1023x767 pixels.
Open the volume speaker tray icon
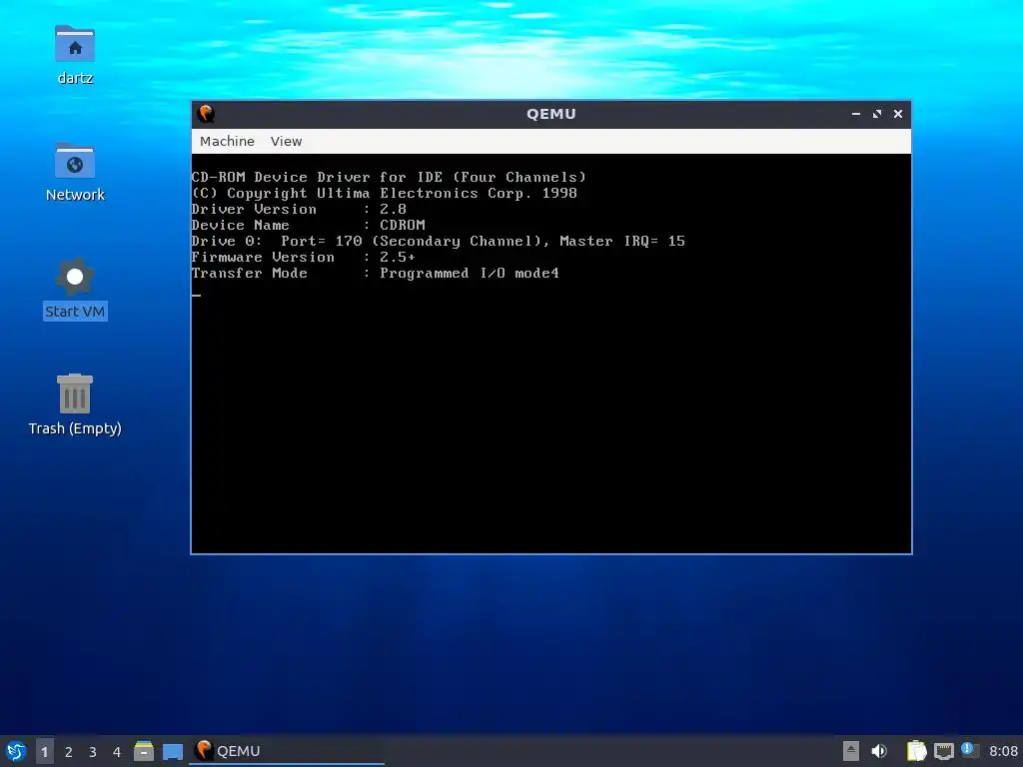879,751
